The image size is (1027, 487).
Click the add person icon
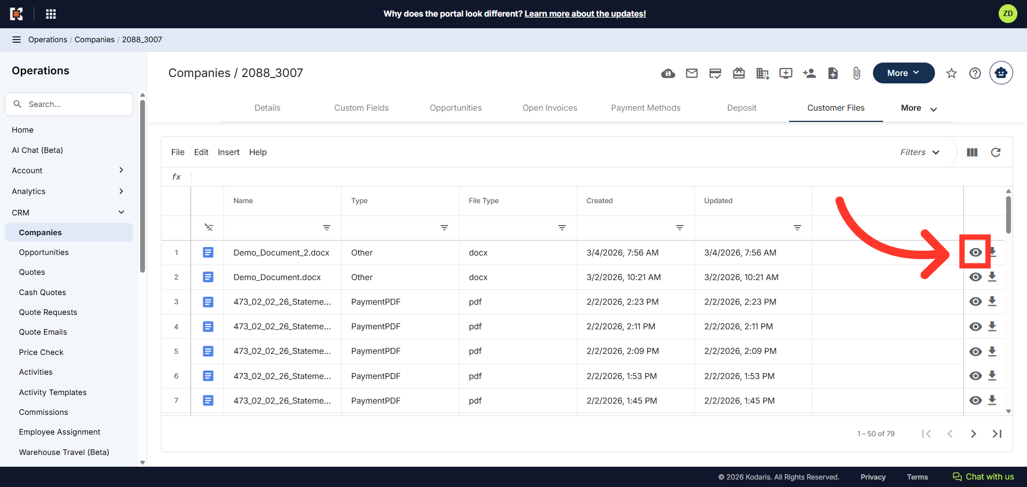pyautogui.click(x=809, y=73)
